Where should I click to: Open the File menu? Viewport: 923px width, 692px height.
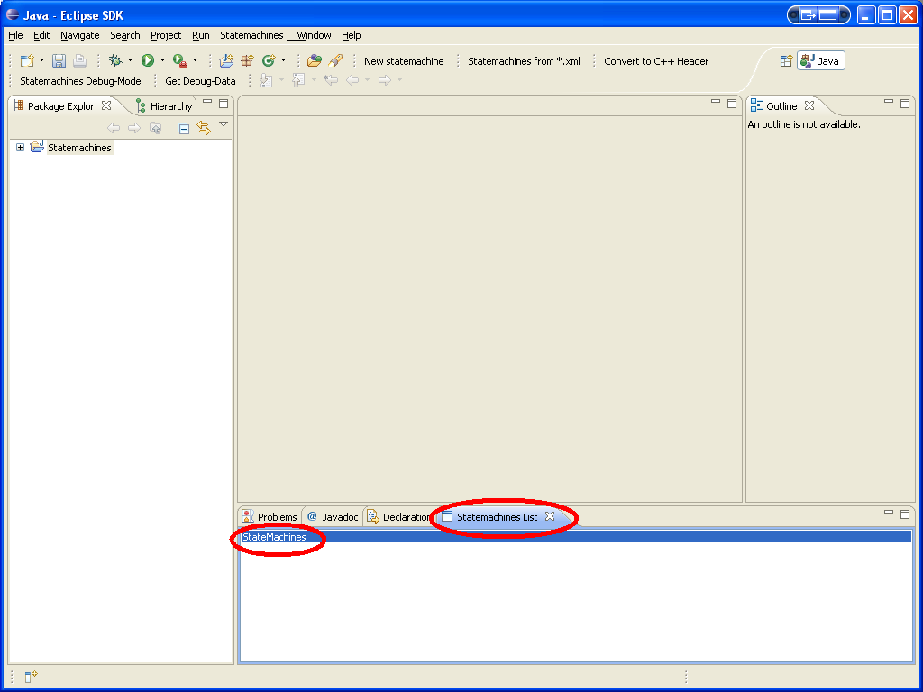click(x=15, y=35)
